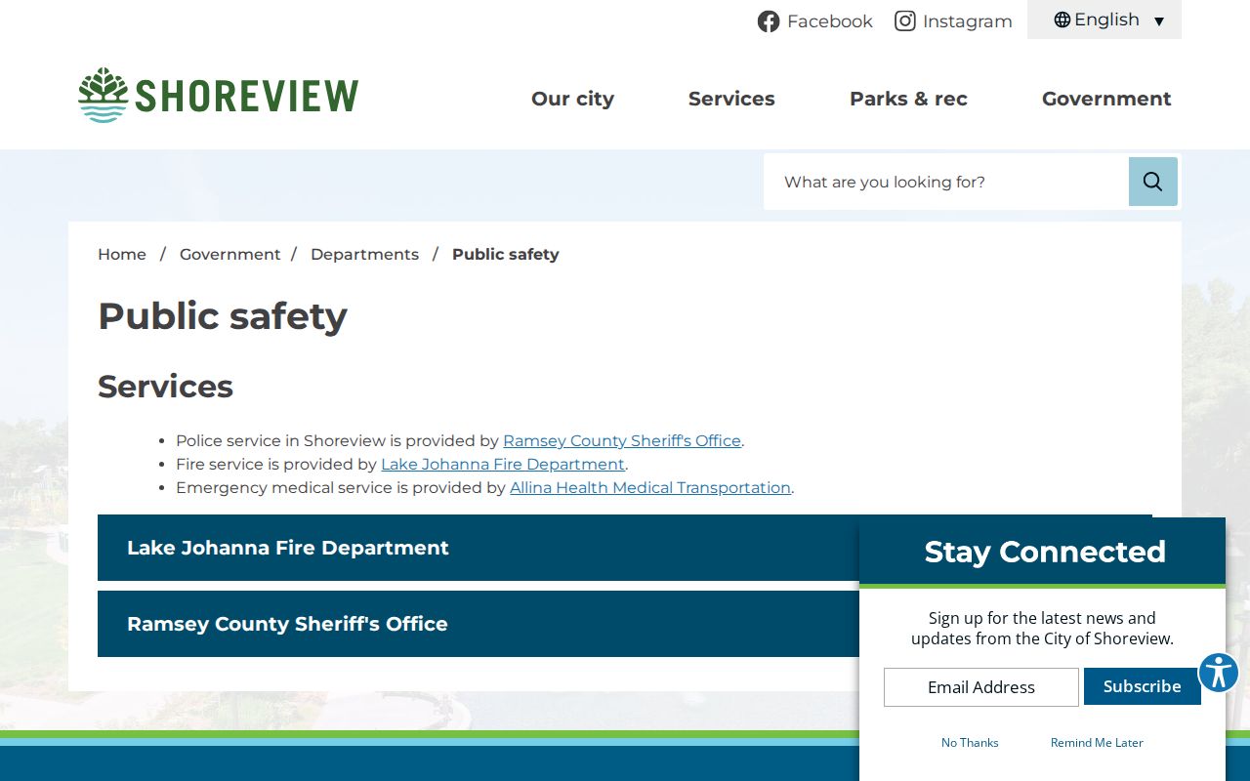Screen dimensions: 1250x781
Task: Click the Shoreview logo
Action: click(219, 96)
